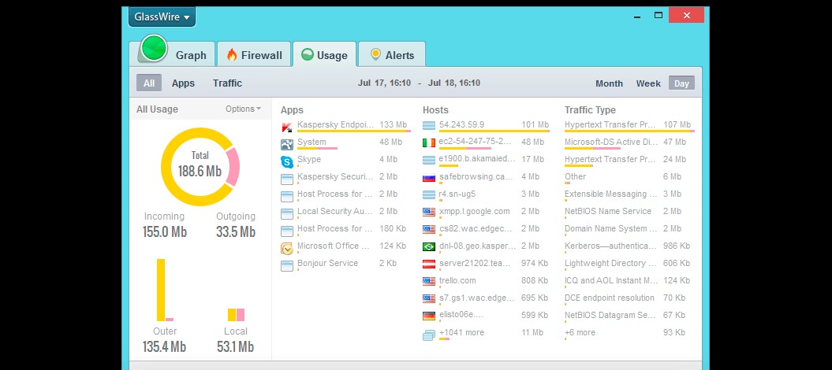Click US flag beside cs82.wac.edgec host
This screenshot has height=370, width=832.
point(429,230)
